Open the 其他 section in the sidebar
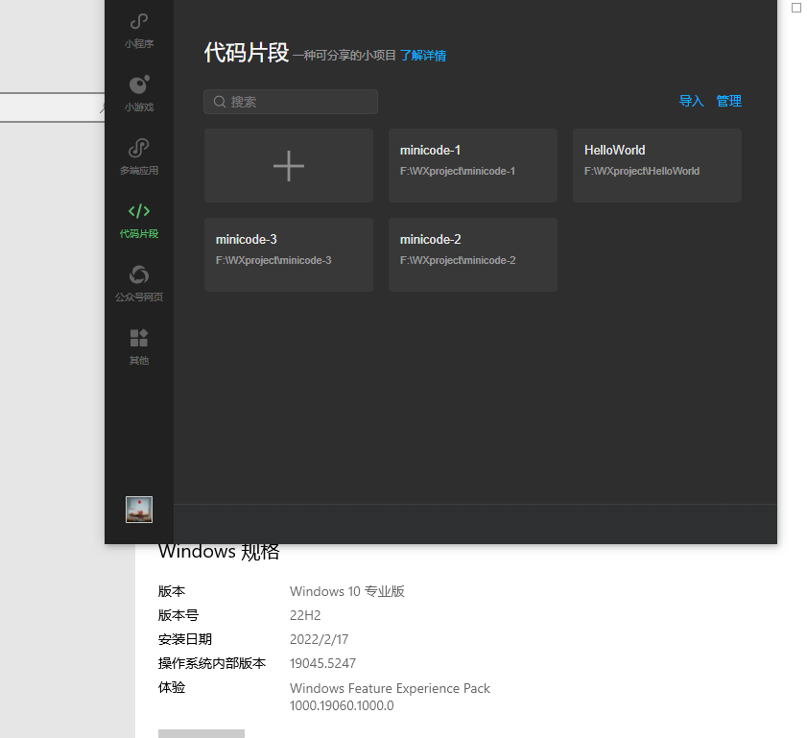Image resolution: width=807 pixels, height=738 pixels. point(139,346)
